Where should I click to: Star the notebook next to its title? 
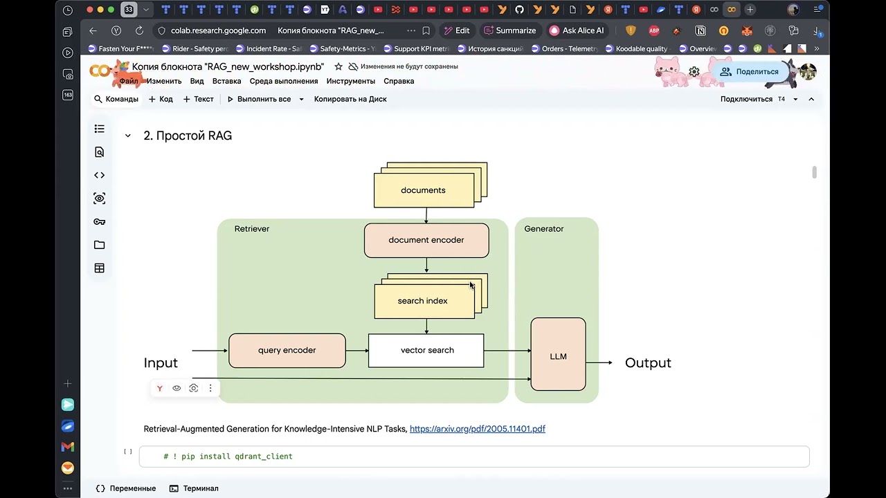pyautogui.click(x=338, y=66)
